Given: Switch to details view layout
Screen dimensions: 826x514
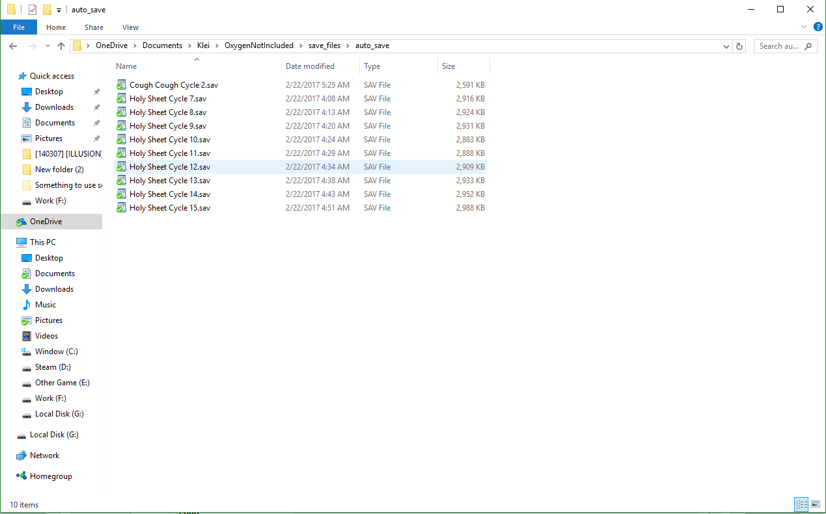Looking at the screenshot, I should [801, 504].
